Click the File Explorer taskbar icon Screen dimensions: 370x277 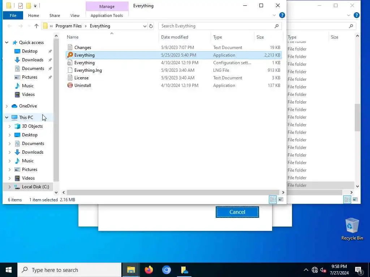[131, 270]
